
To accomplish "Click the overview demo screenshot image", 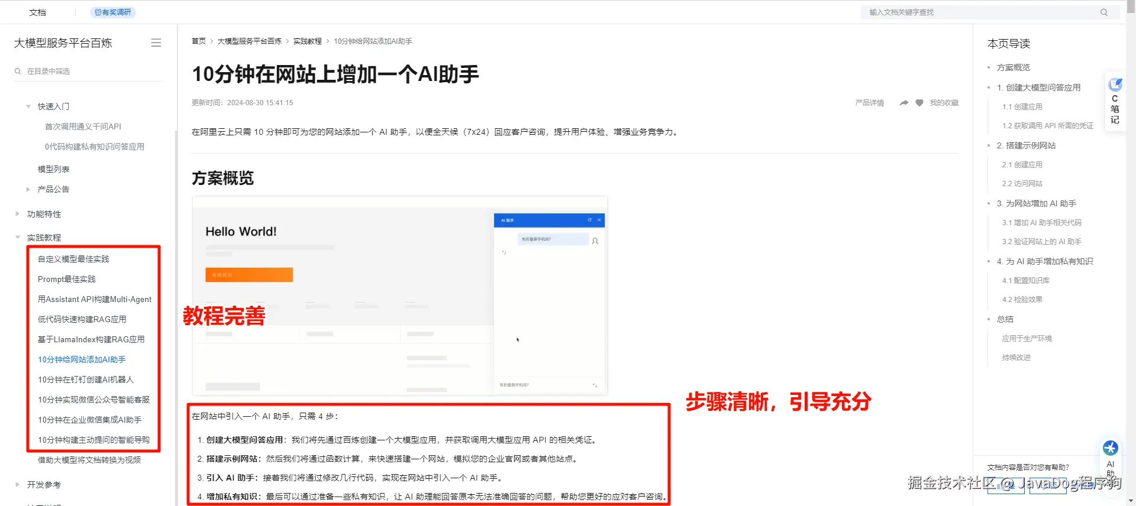I will click(400, 296).
